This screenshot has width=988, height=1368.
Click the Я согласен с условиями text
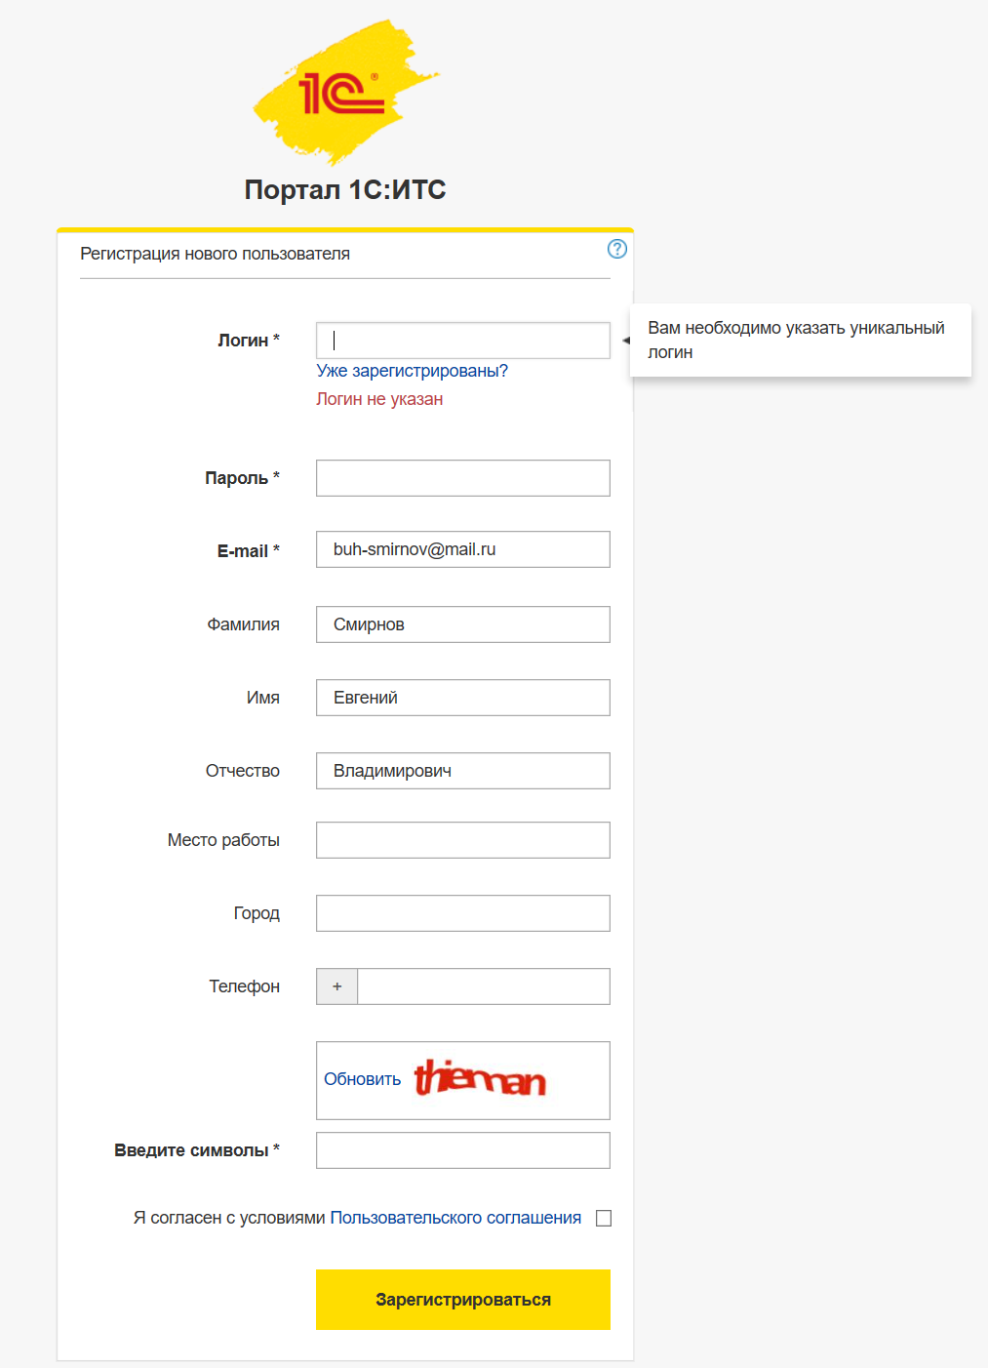pos(229,1218)
